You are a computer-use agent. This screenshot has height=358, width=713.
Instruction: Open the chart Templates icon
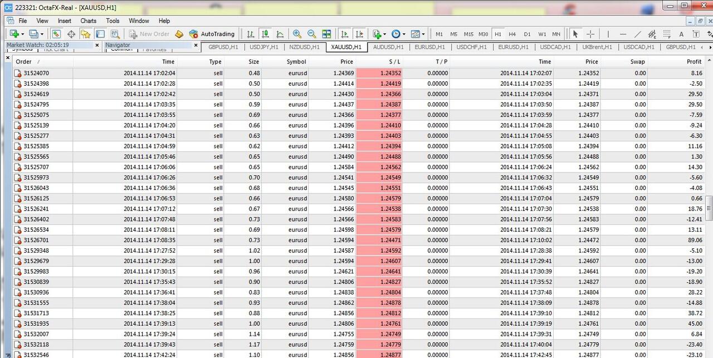pyautogui.click(x=415, y=34)
